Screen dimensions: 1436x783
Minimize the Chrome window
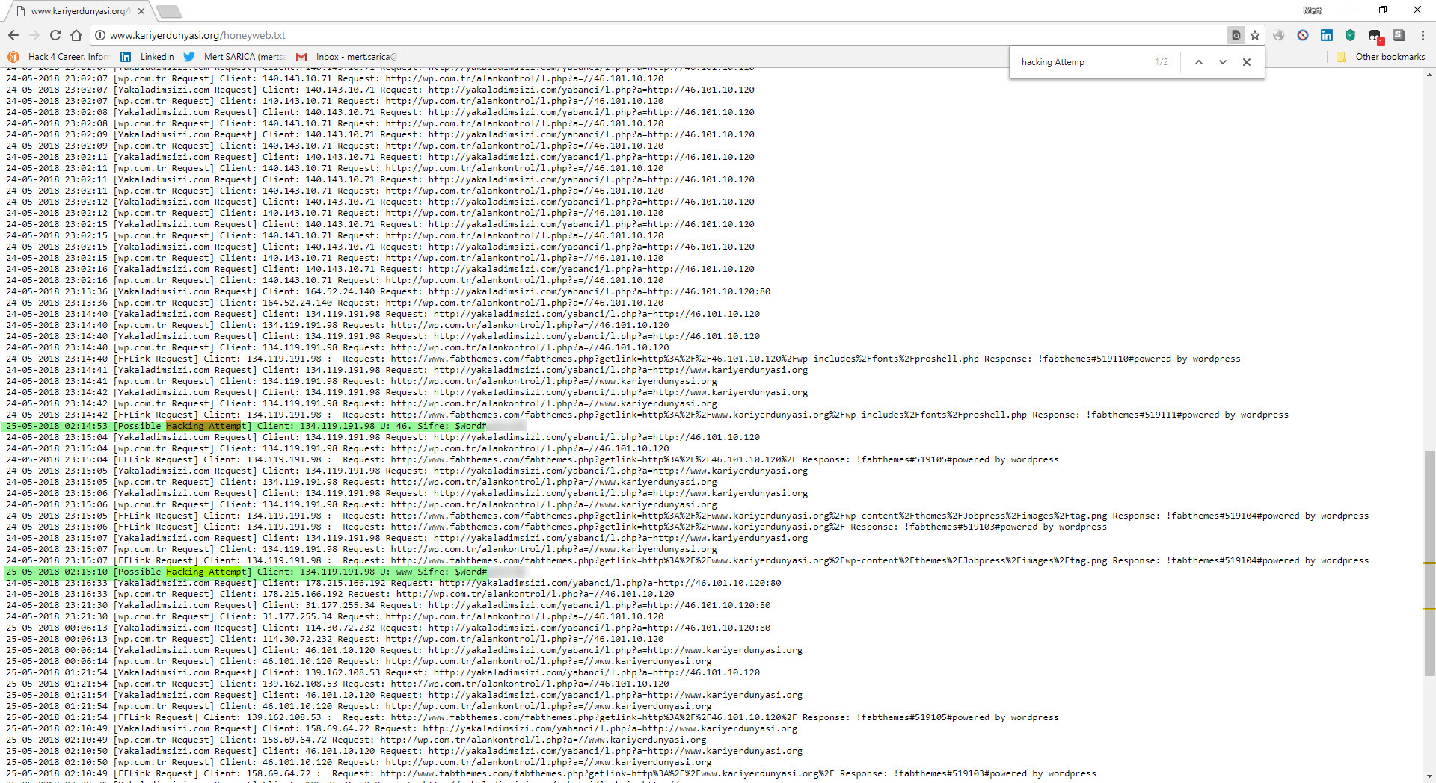pyautogui.click(x=1349, y=10)
